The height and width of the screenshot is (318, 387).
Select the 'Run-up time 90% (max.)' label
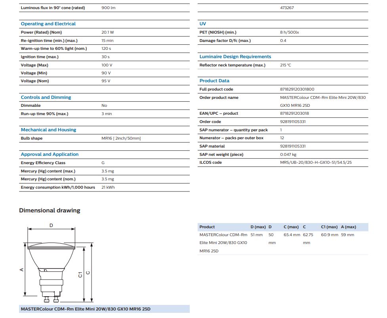coord(45,114)
